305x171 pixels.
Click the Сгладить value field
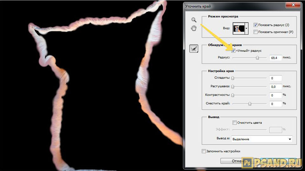click(x=276, y=78)
